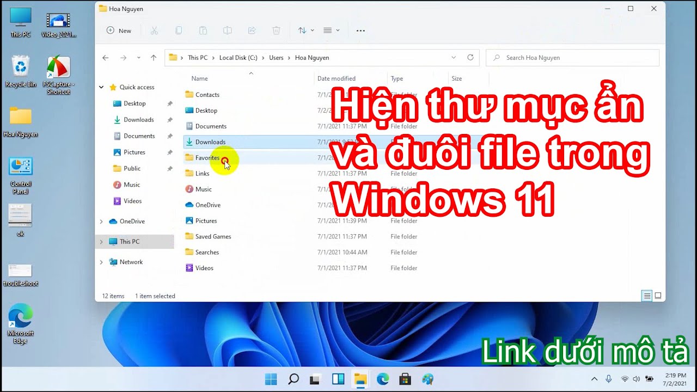Click Users in address breadcrumb
The image size is (697, 392).
276,58
